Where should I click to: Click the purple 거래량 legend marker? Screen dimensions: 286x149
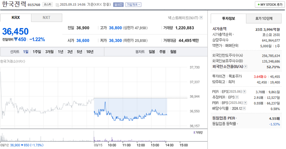(194, 133)
